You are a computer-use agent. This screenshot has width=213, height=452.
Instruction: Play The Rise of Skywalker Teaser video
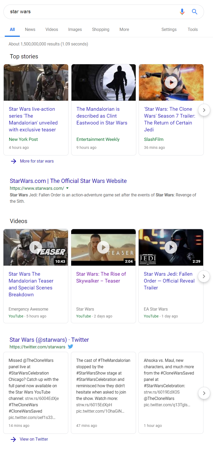[x=103, y=247]
